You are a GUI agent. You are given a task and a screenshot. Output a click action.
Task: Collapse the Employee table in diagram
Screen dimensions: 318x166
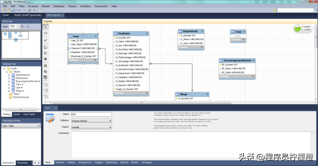click(147, 33)
